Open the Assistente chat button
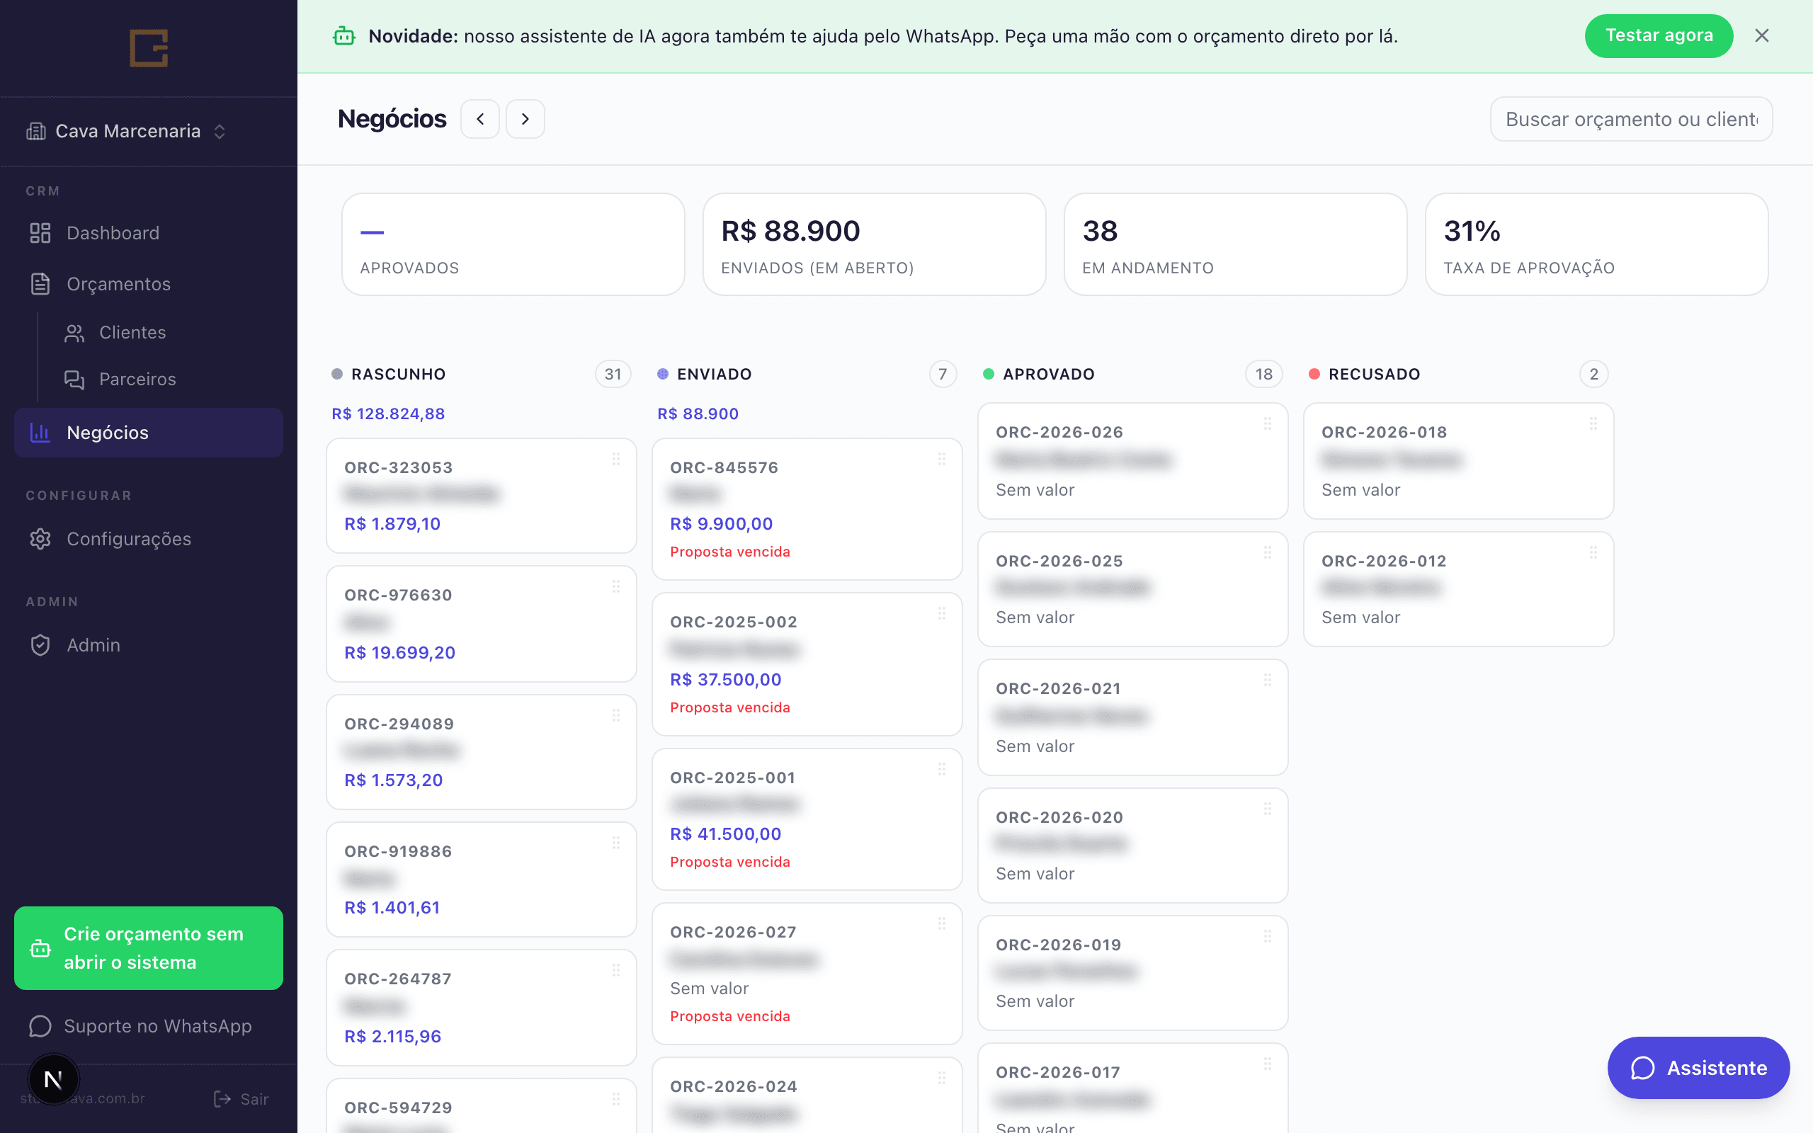Image resolution: width=1813 pixels, height=1133 pixels. pos(1698,1068)
